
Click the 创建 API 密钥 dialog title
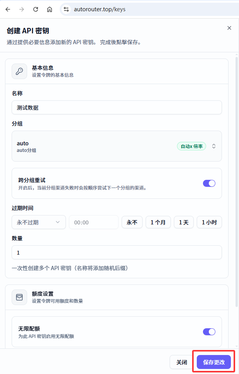click(x=28, y=31)
